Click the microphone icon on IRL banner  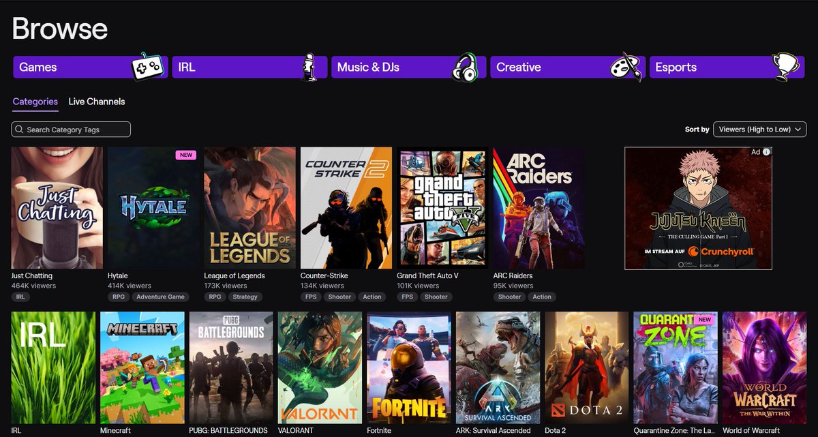(x=308, y=66)
